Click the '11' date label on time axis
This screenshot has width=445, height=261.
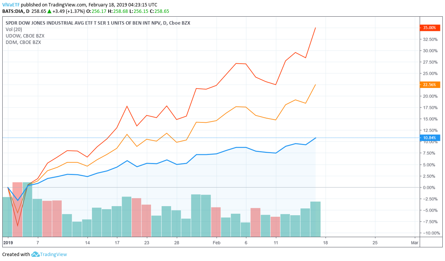275,242
